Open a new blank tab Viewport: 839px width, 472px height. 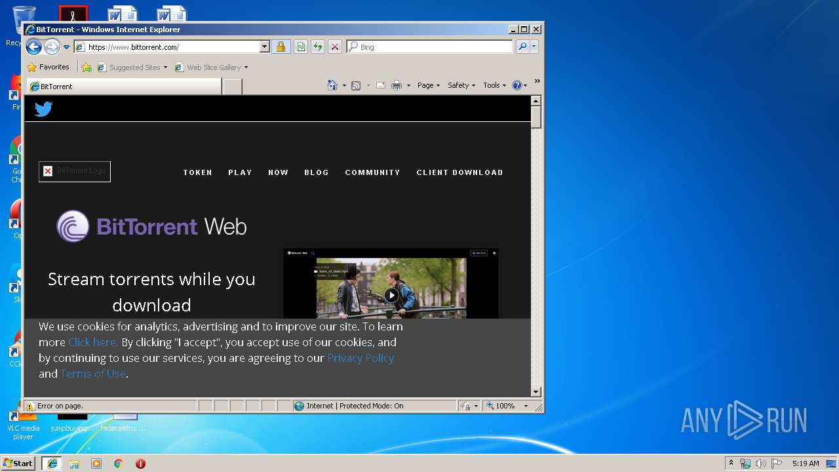(232, 87)
